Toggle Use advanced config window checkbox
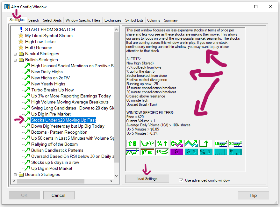Screen dimensions: 280x207 [181, 180]
